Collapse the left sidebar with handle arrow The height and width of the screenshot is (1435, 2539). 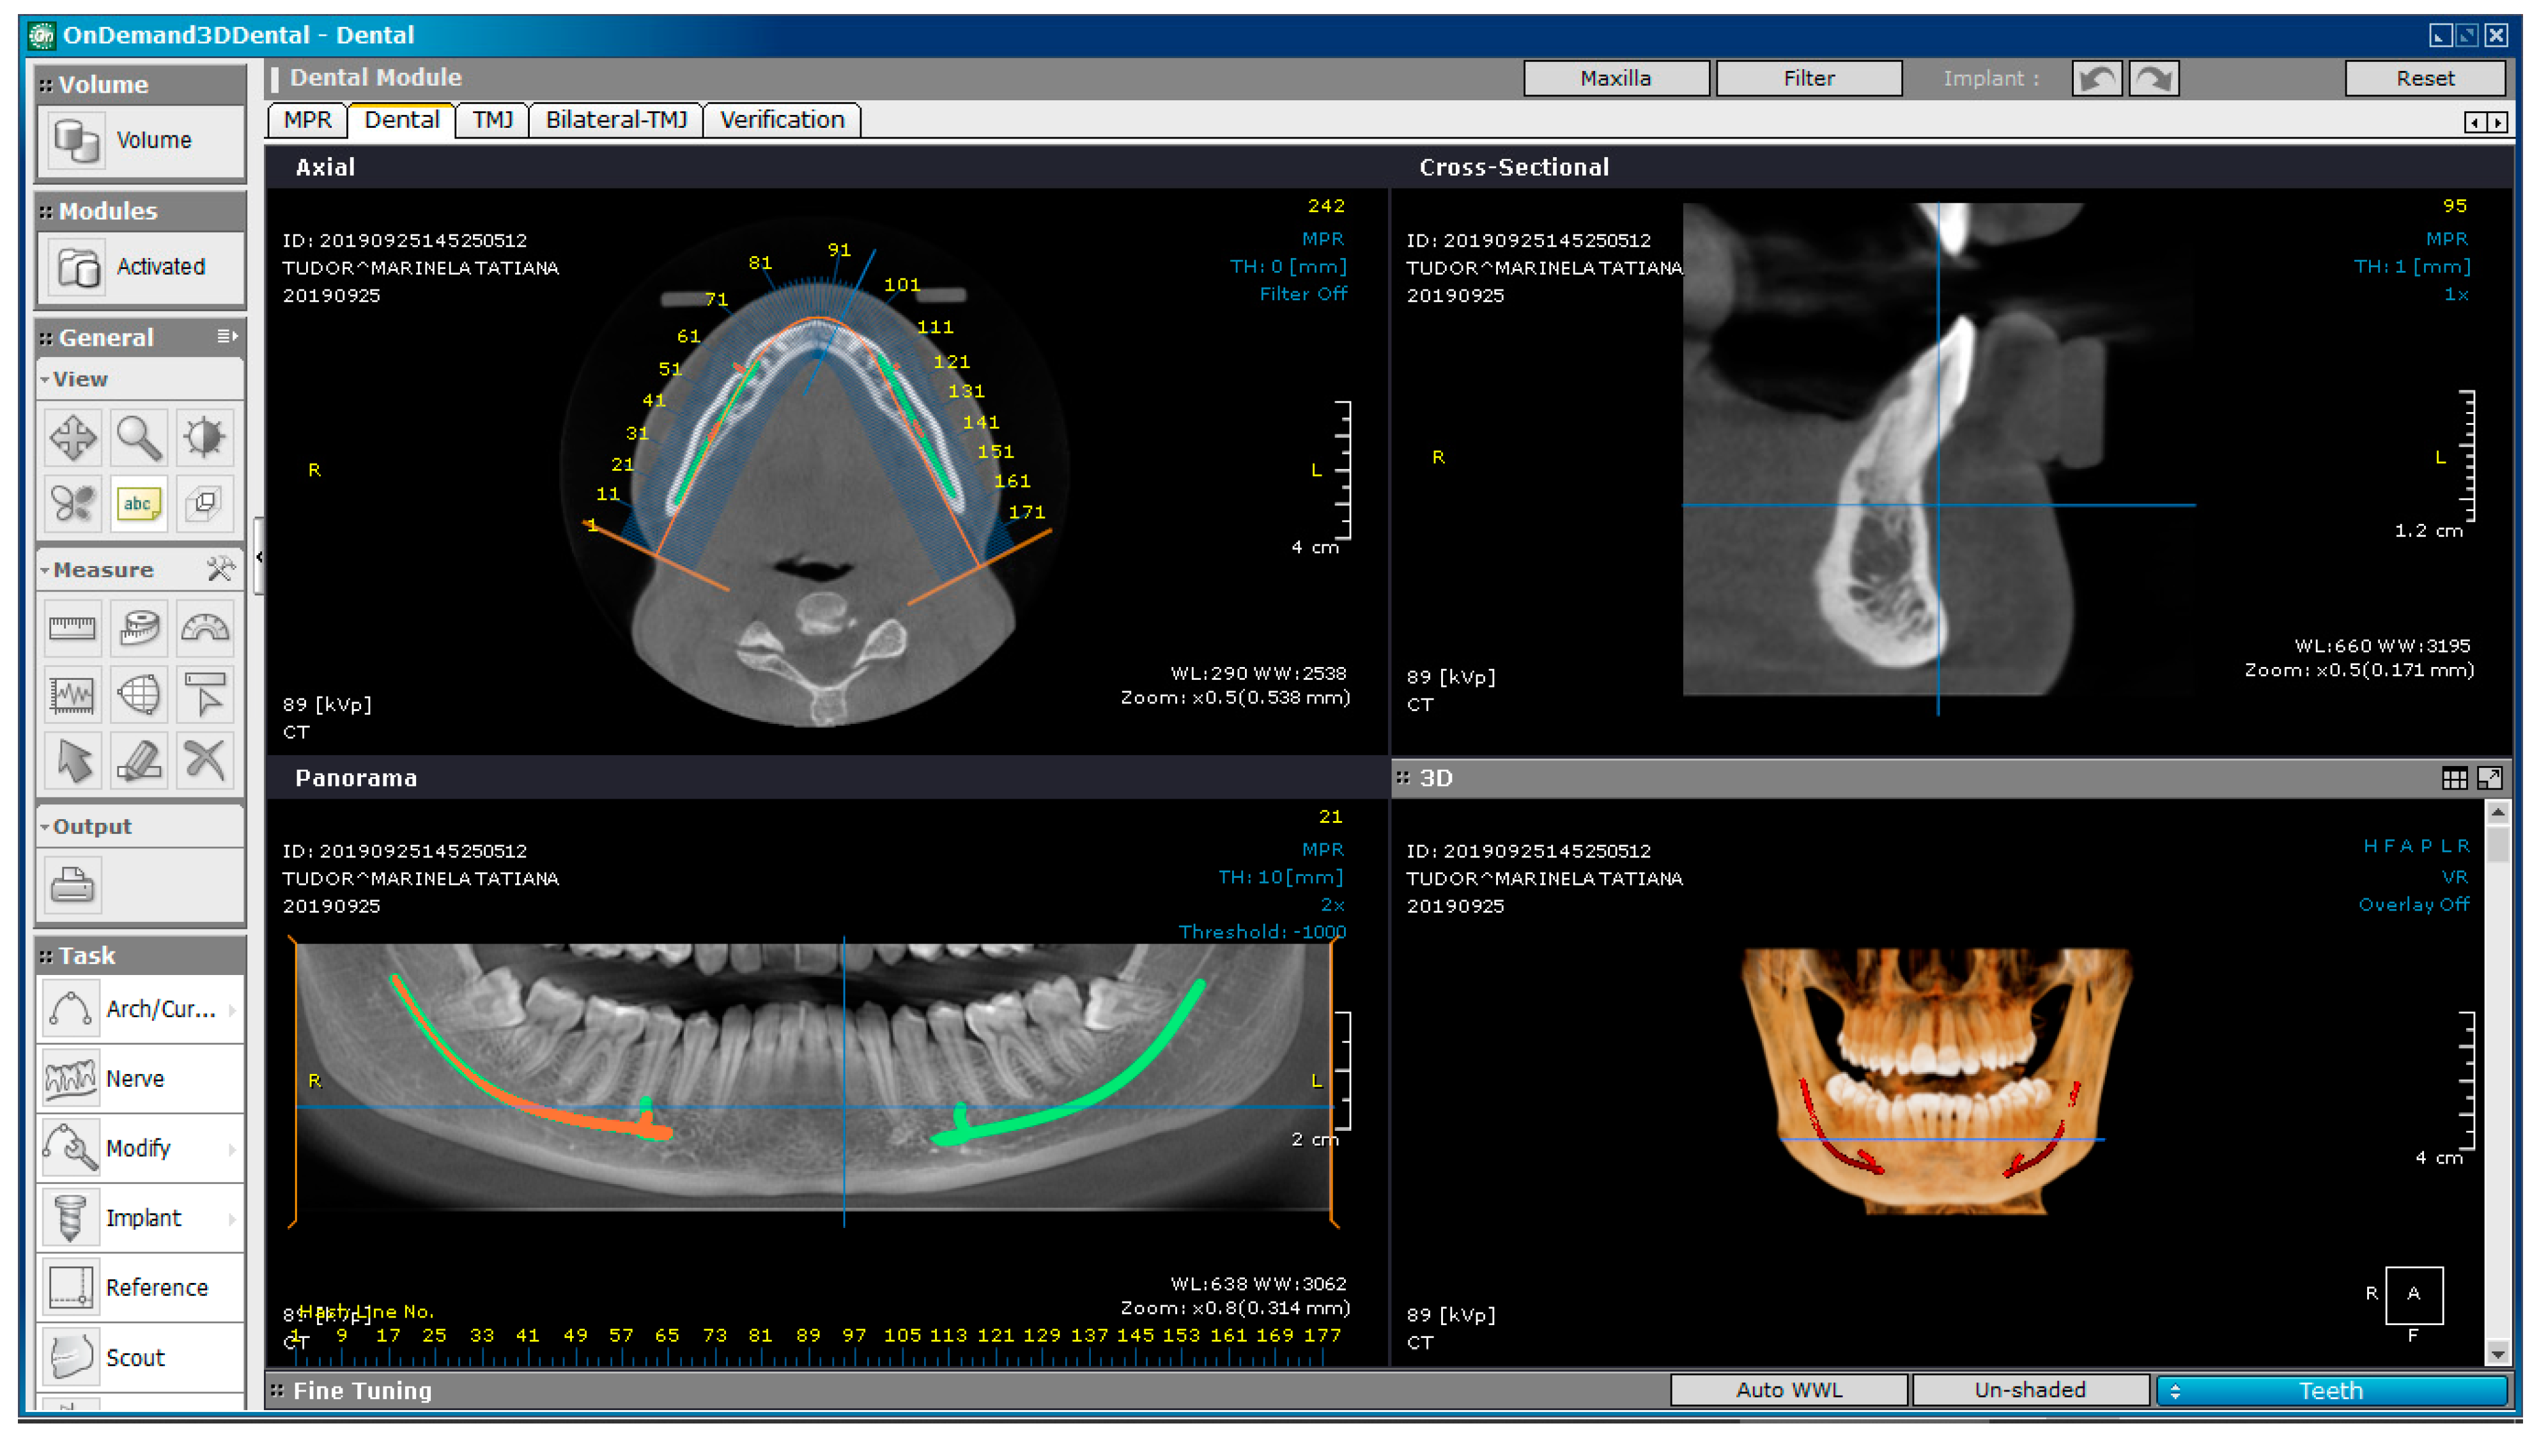click(x=258, y=557)
